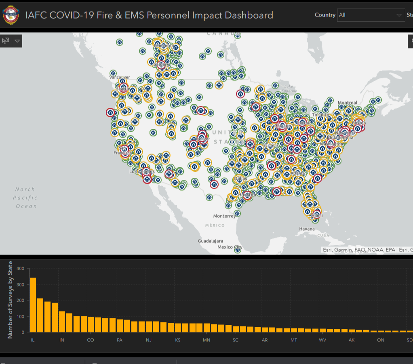Click the PA bar in the surveys chart
The image size is (413, 364).
(120, 326)
